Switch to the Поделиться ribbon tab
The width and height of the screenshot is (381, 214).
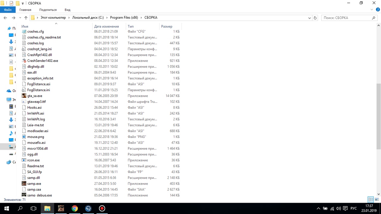[x=48, y=10]
